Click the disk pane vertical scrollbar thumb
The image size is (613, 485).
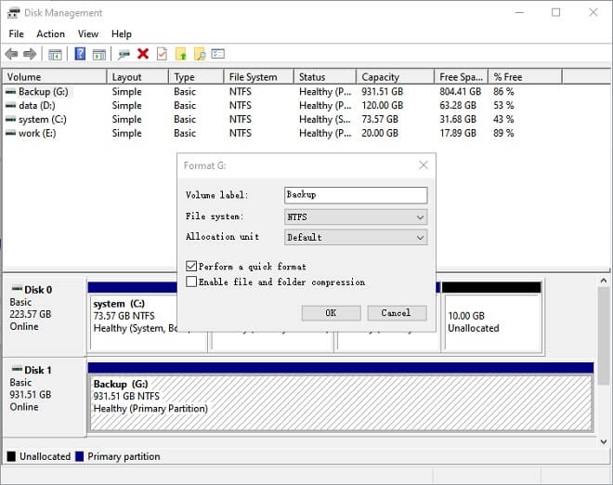(x=604, y=335)
